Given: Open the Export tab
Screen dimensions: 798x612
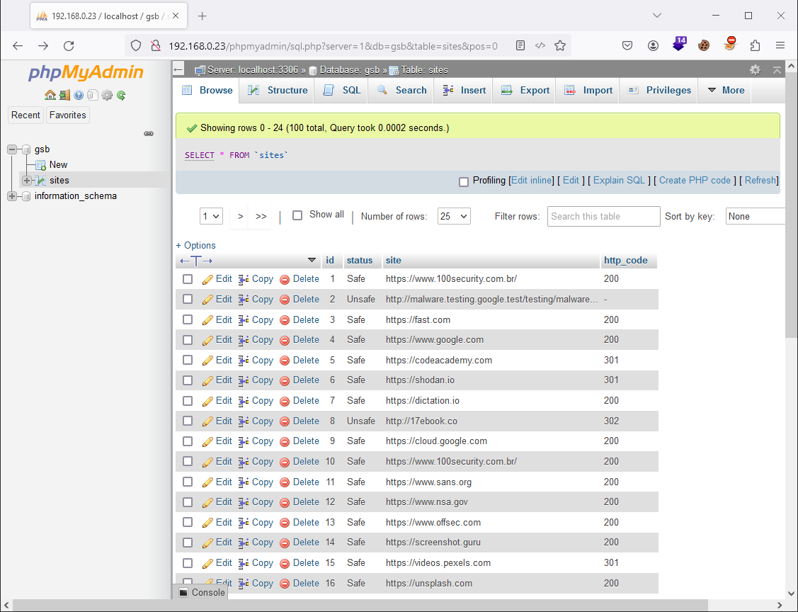Looking at the screenshot, I should [525, 90].
